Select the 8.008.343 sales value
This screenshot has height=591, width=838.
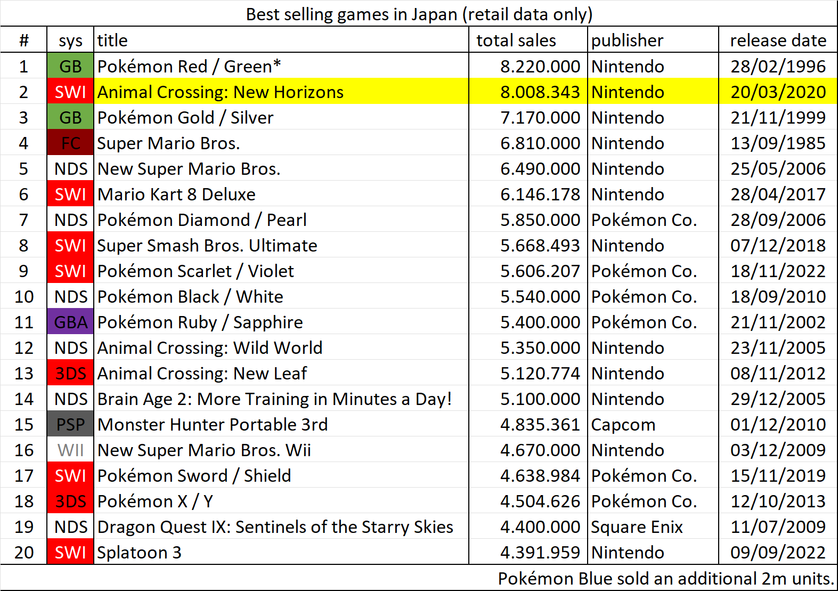540,92
